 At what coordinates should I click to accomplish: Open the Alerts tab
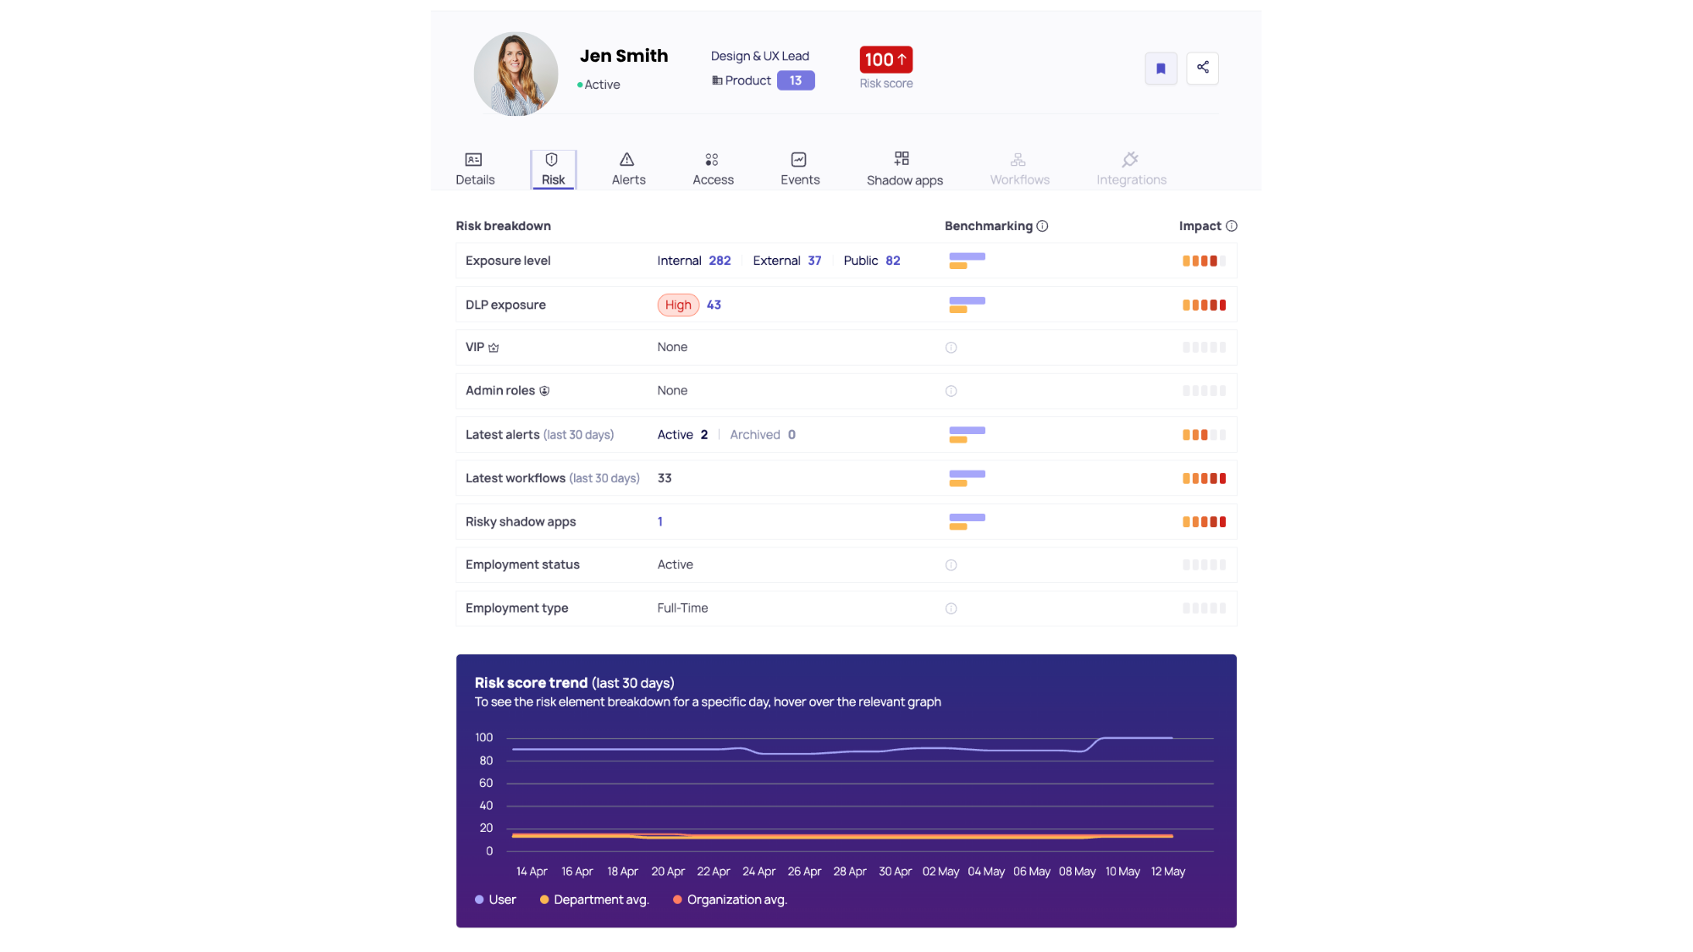[628, 169]
